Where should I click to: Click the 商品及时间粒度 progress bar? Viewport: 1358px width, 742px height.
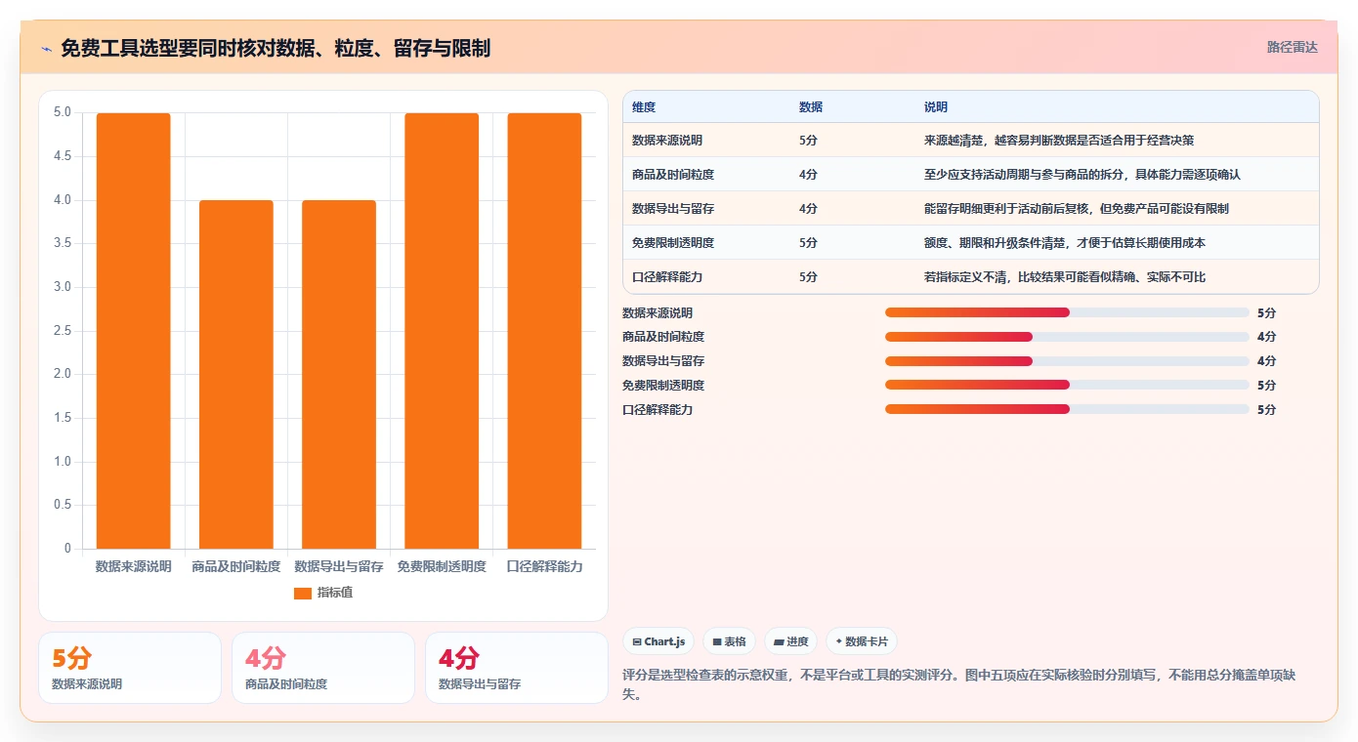[x=1067, y=337]
